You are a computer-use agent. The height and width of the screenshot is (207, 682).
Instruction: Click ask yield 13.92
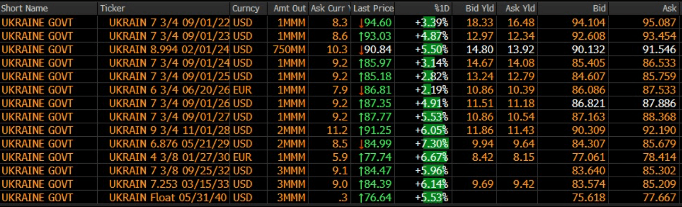[x=522, y=50]
